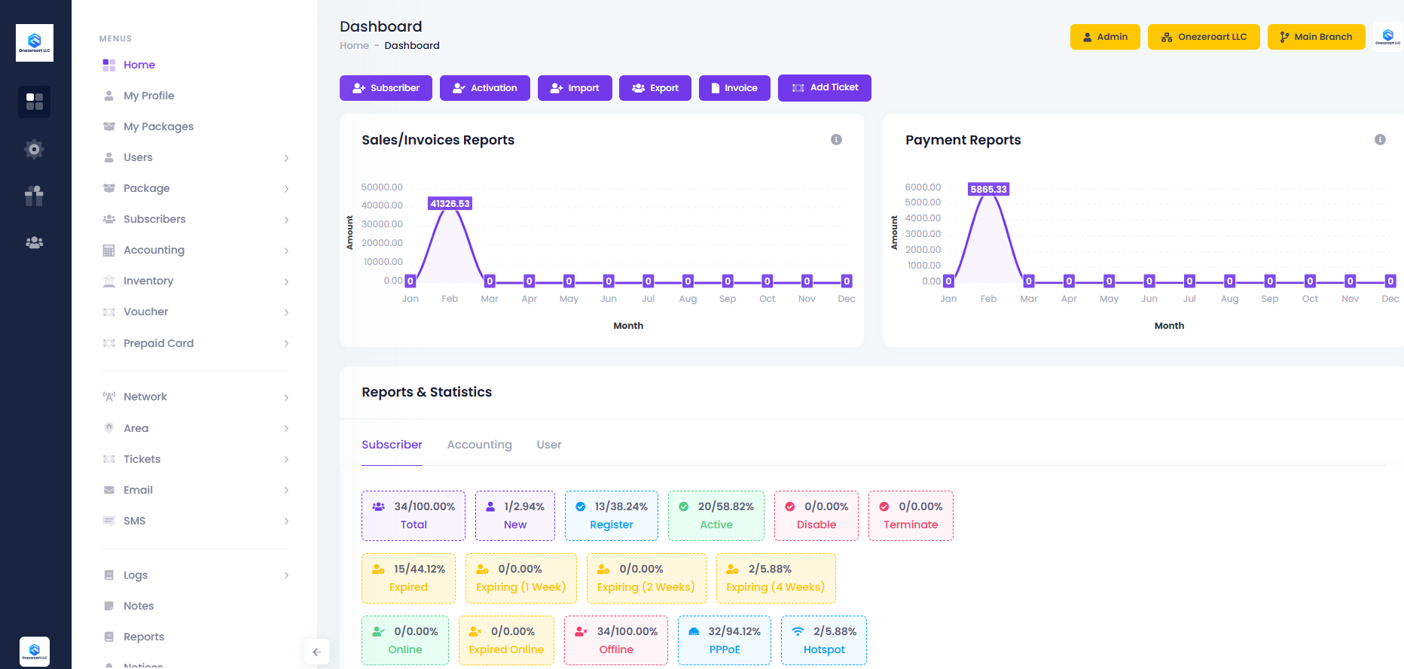Click the Add Ticket button

coord(825,87)
